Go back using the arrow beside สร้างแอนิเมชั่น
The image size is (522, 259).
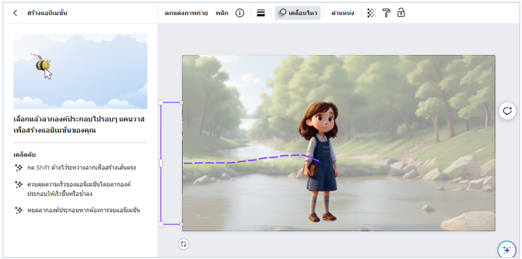tap(16, 13)
